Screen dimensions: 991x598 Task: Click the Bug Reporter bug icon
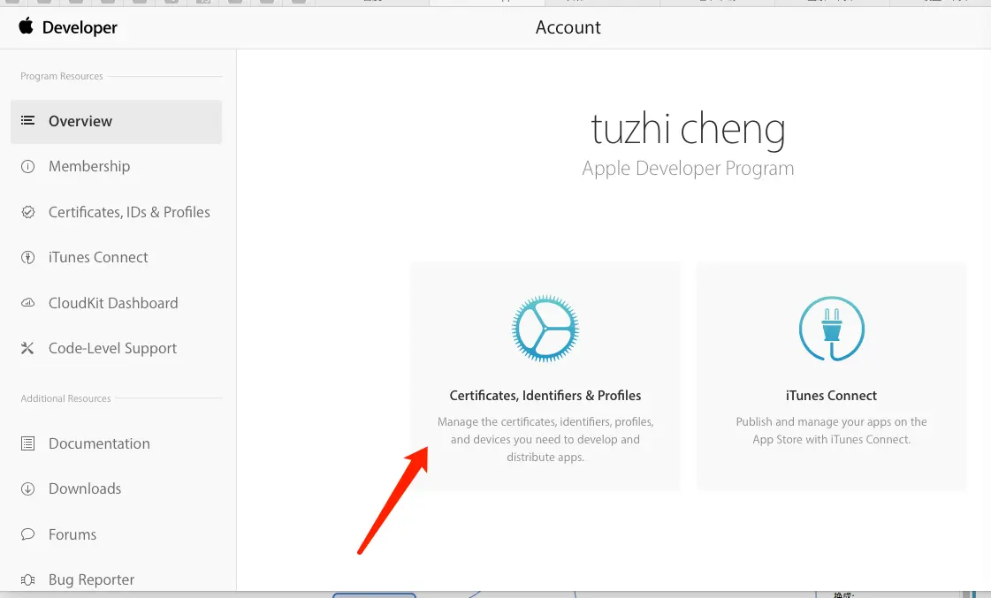pyautogui.click(x=27, y=579)
